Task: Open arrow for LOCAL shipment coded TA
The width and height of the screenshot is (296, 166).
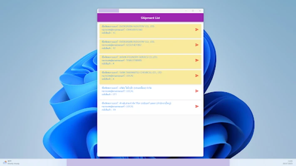Action: [197, 106]
